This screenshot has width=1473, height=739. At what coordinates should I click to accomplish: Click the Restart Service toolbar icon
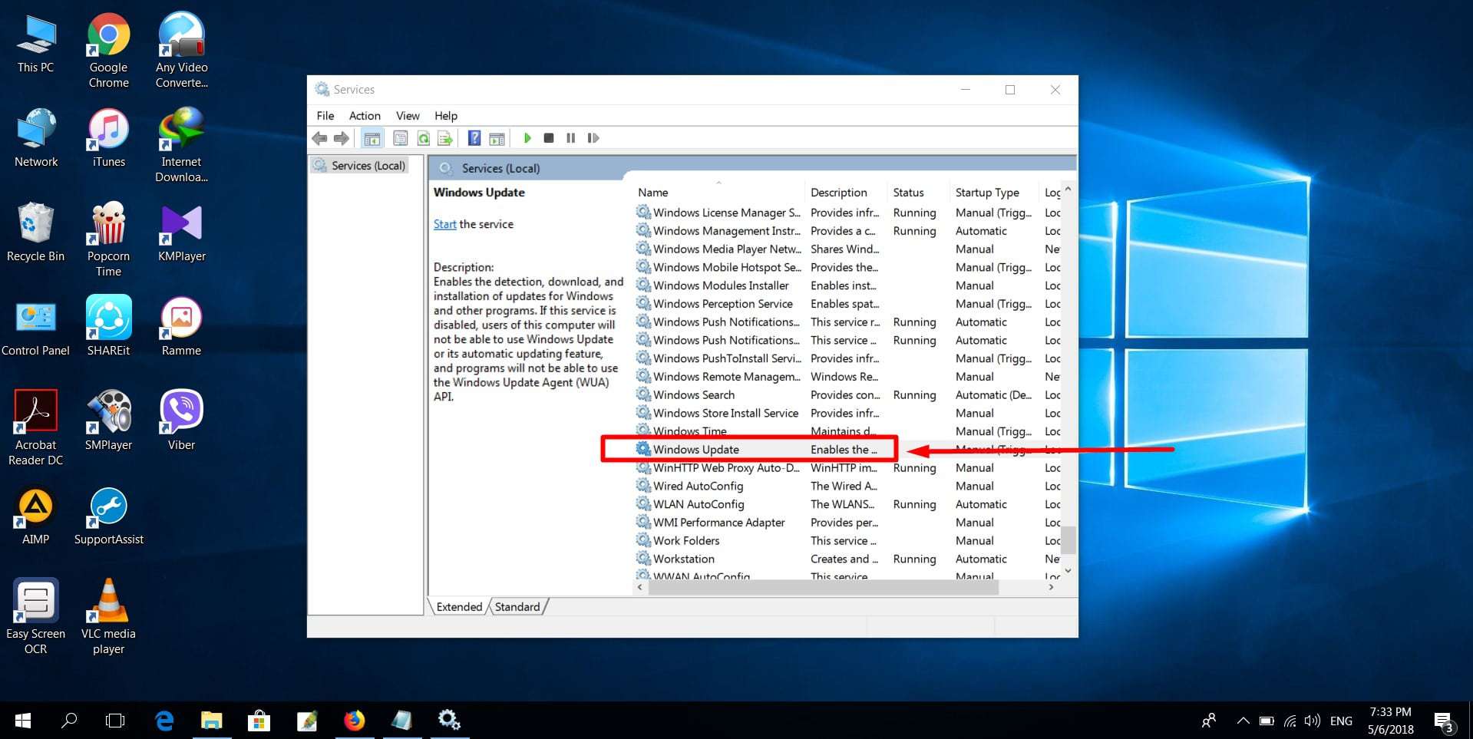[x=593, y=138]
